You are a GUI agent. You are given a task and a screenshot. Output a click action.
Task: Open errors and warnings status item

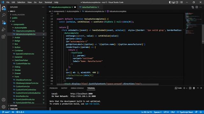(20, 112)
